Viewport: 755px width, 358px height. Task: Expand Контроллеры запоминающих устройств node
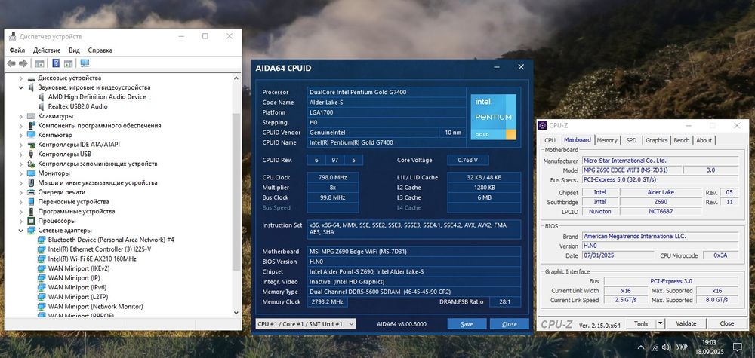pyautogui.click(x=21, y=164)
